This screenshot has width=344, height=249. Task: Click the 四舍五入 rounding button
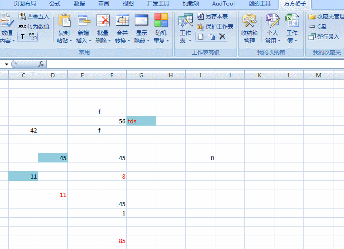tap(34, 17)
